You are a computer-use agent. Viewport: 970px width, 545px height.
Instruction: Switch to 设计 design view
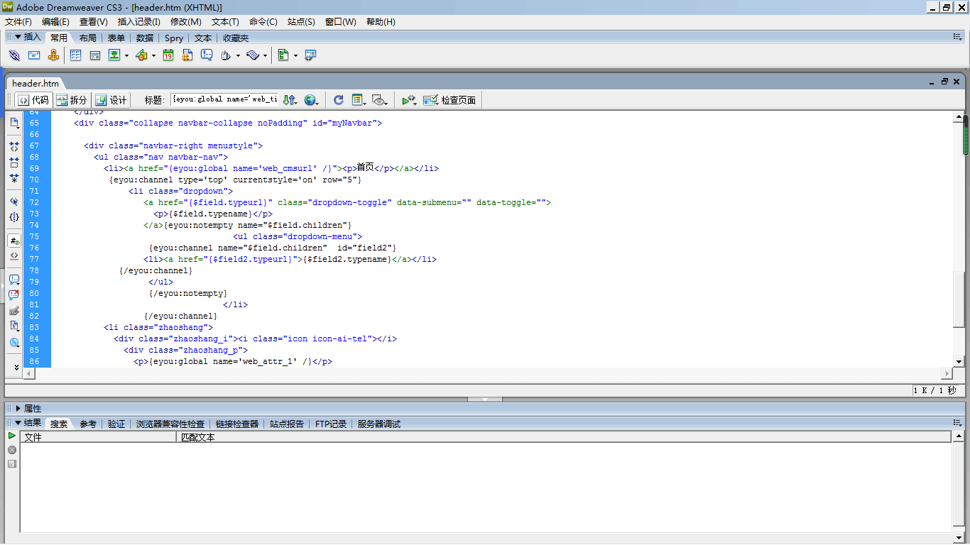(111, 100)
